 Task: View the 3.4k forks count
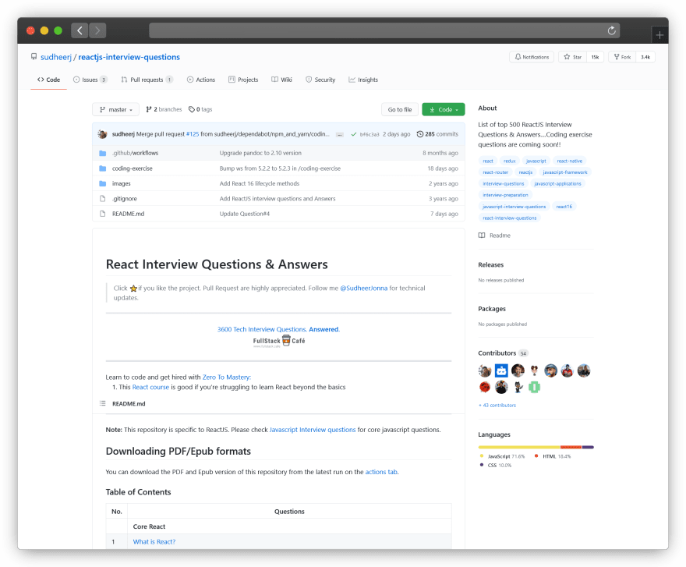(x=645, y=57)
